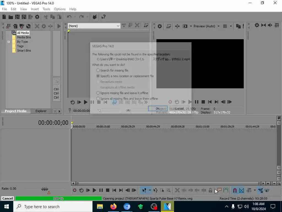Toggle Lock Envelopes to Events
This screenshot has width=282, height=212.
[x=260, y=190]
